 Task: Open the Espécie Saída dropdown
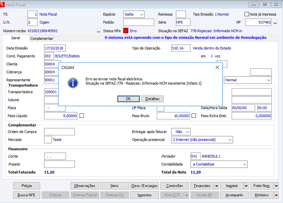point(134,14)
